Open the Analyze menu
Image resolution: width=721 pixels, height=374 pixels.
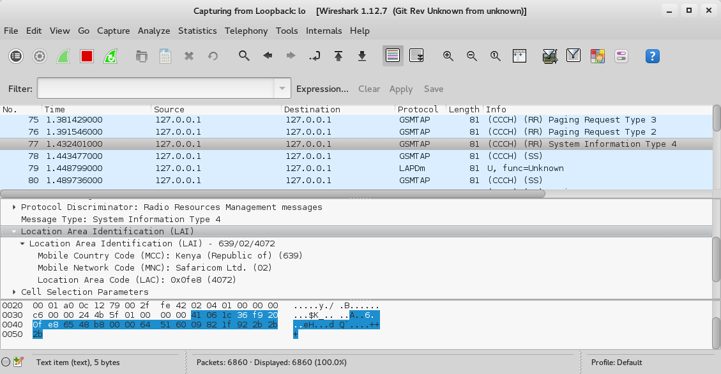(x=154, y=31)
